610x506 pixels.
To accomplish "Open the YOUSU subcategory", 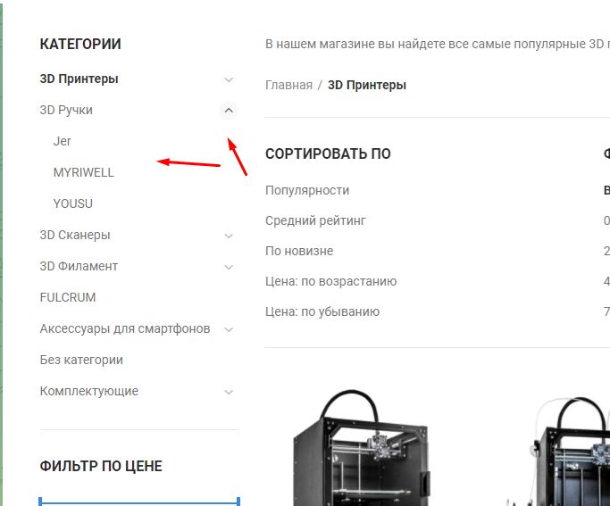I will [x=72, y=203].
